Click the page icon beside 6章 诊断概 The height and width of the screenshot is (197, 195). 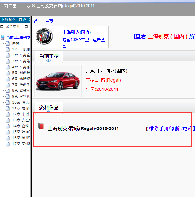click(x=8, y=79)
